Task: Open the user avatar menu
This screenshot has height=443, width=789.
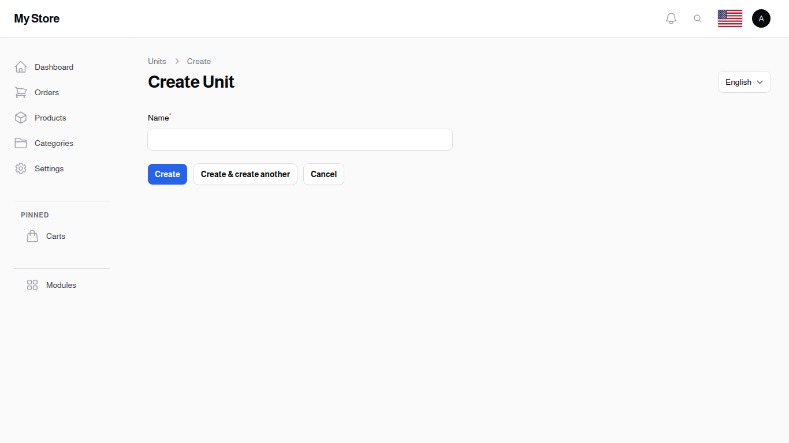Action: [761, 18]
